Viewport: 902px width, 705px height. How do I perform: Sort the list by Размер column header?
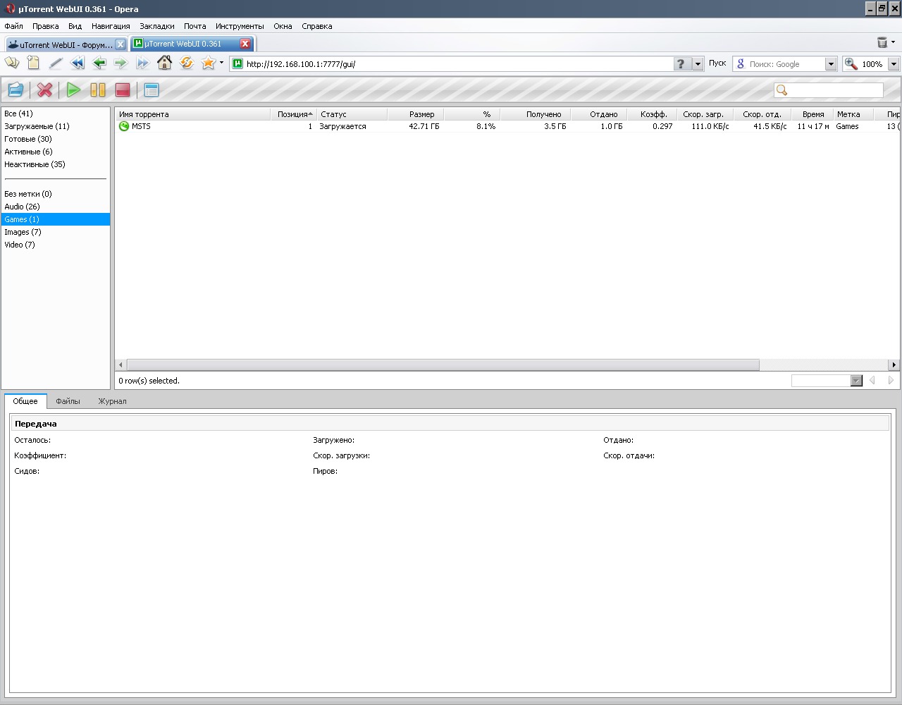coord(421,114)
